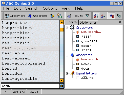
Task: Open the saved search *111*
Action: pyautogui.click(x=86, y=37)
